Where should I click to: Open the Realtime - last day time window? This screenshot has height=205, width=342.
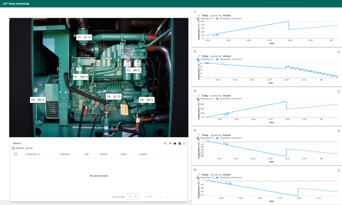point(24,148)
